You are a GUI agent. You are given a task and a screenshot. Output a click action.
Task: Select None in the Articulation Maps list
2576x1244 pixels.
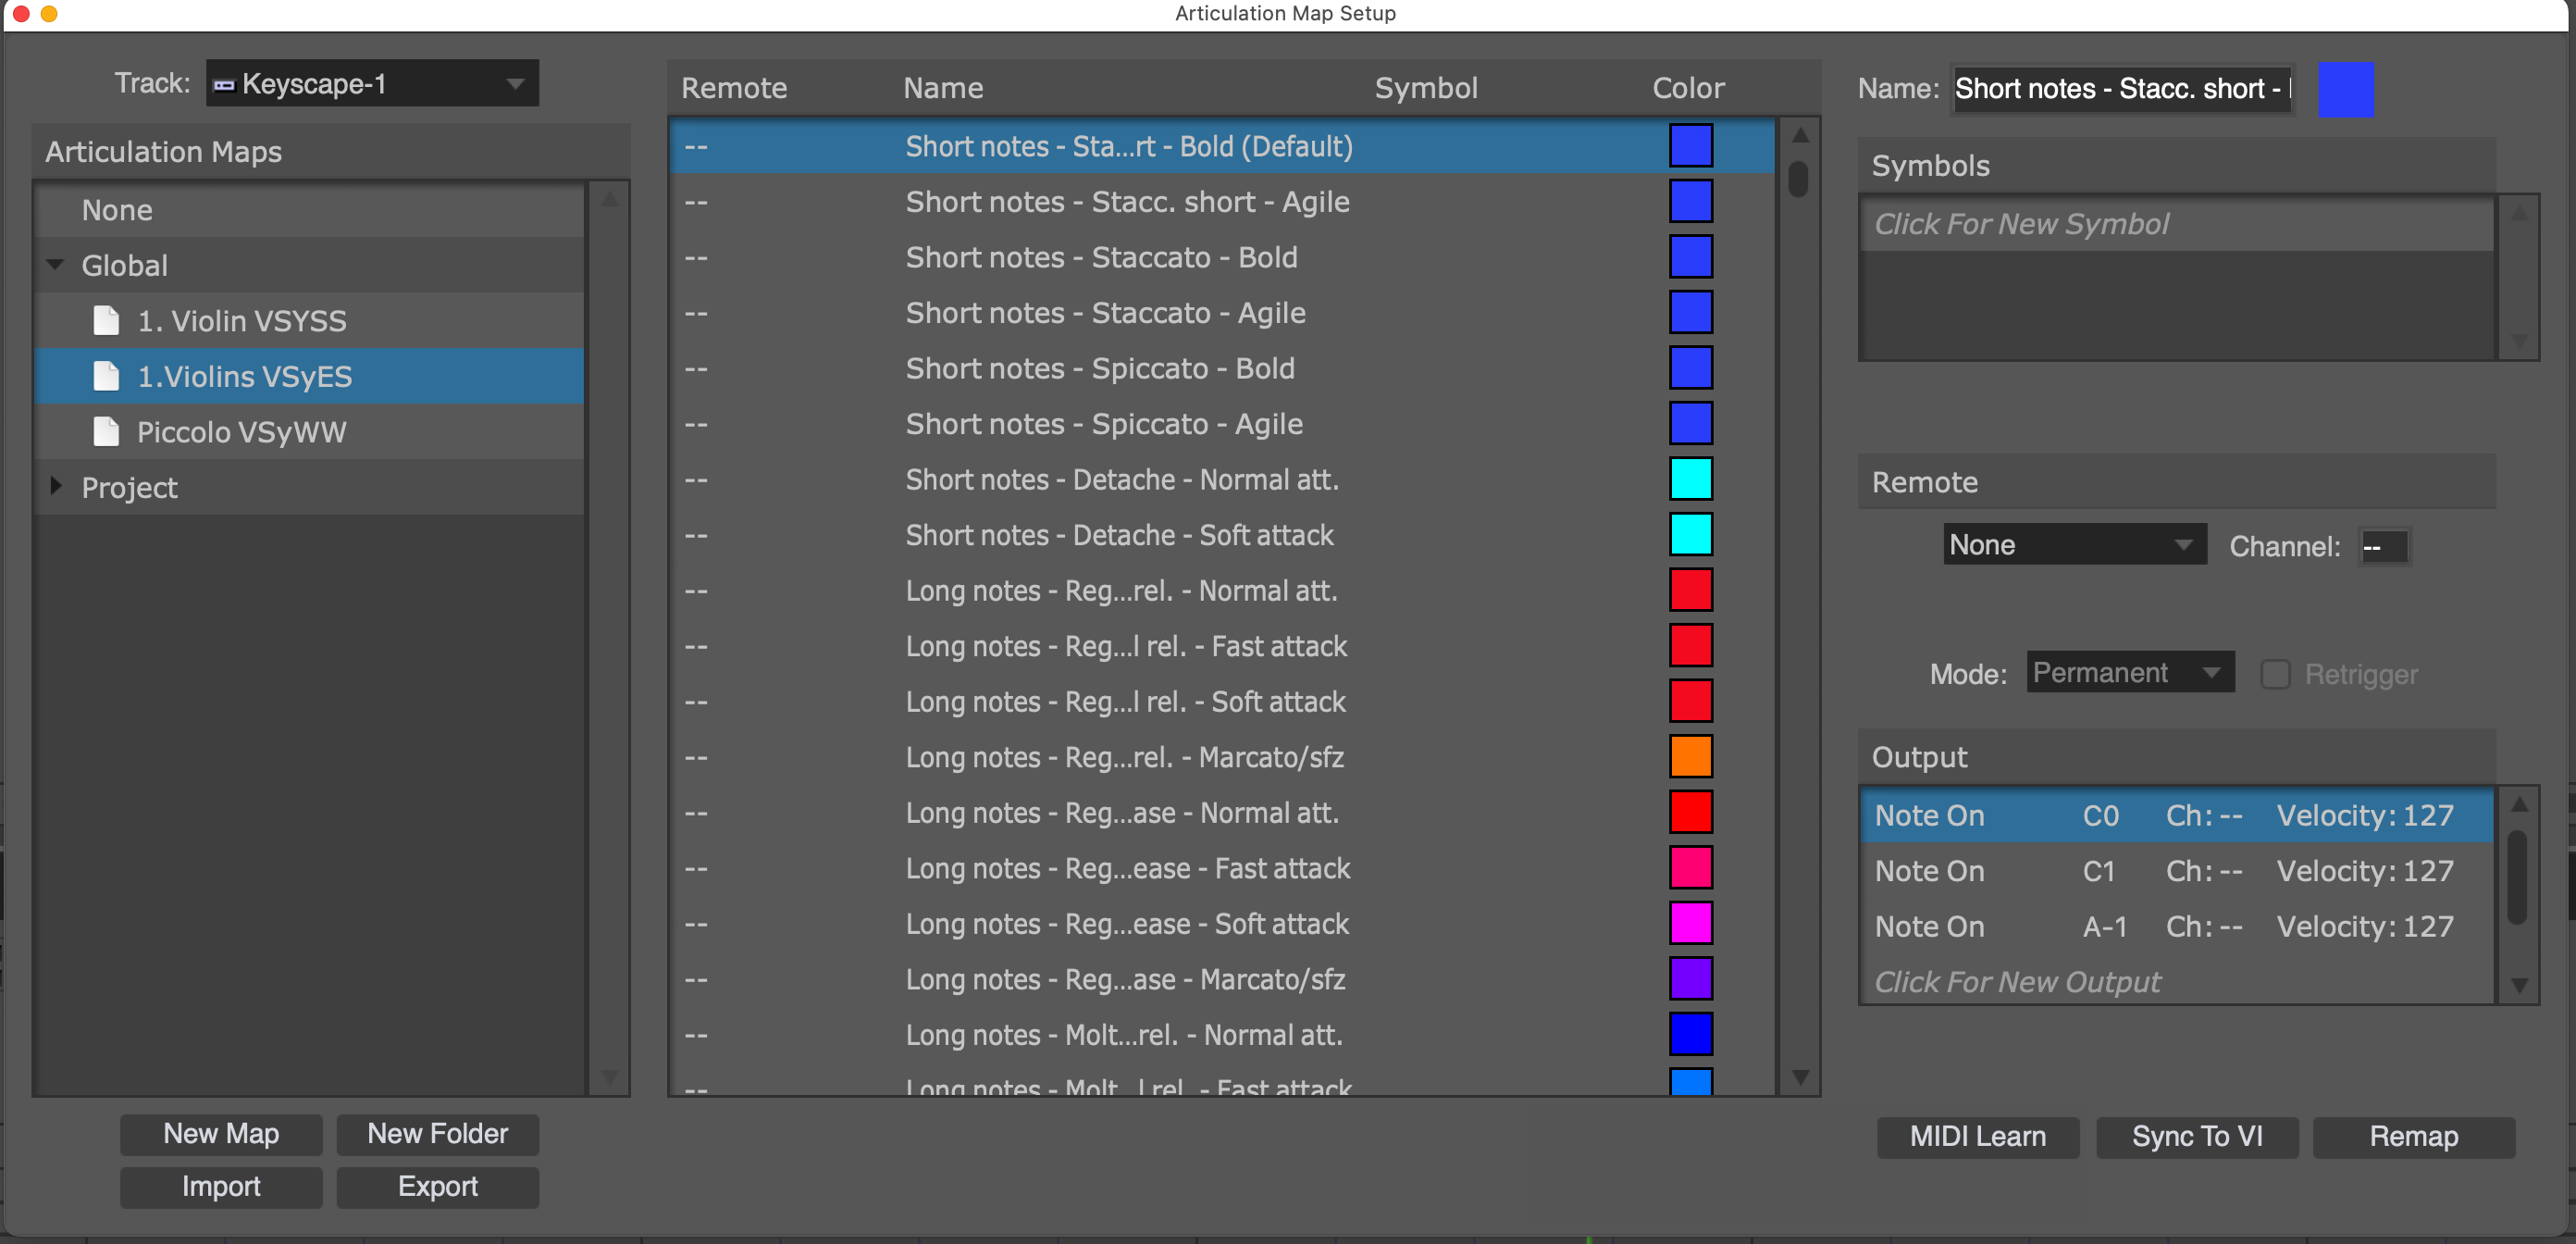(309, 210)
